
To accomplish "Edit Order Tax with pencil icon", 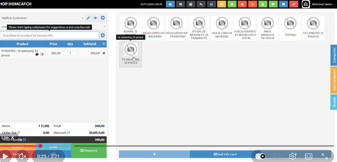I will pyautogui.click(x=19, y=132).
